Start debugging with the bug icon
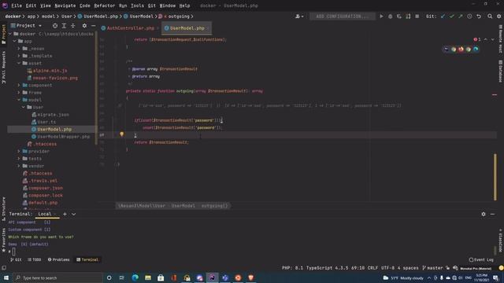 tap(391, 17)
